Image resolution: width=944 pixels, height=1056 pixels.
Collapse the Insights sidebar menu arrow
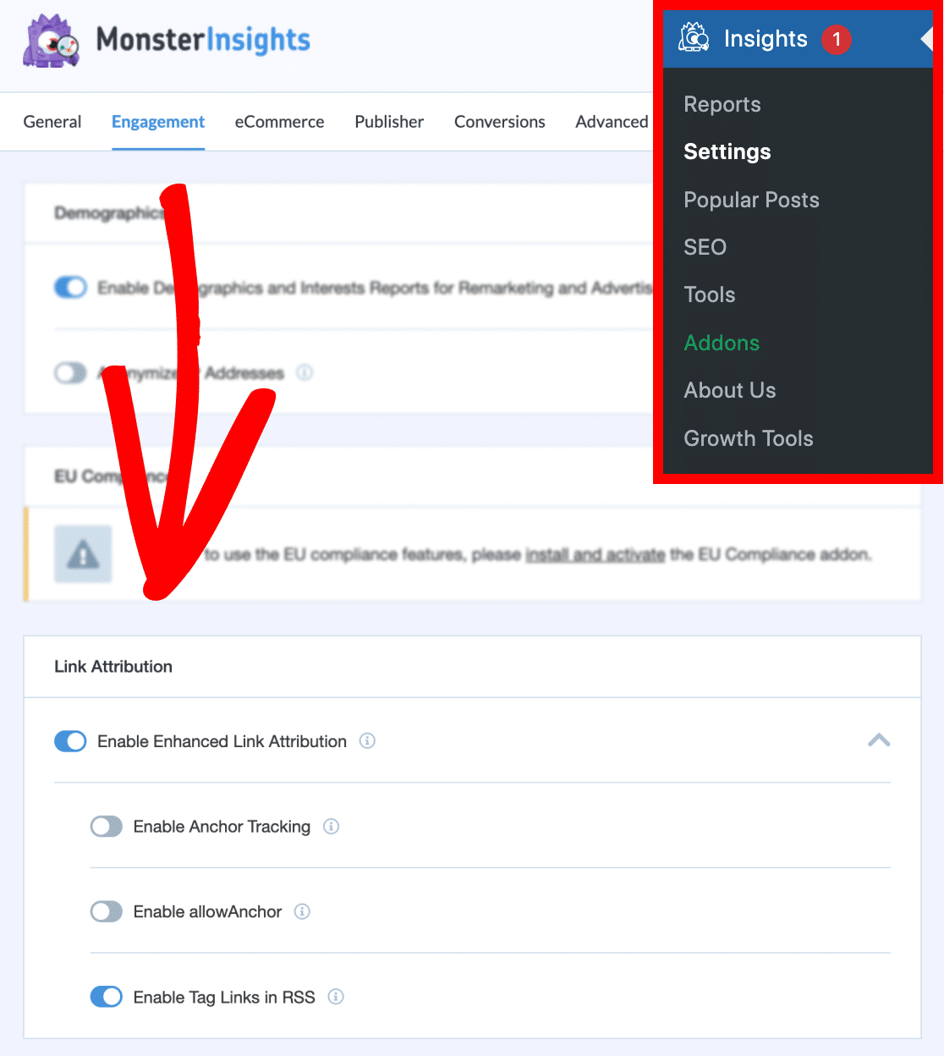pos(926,39)
